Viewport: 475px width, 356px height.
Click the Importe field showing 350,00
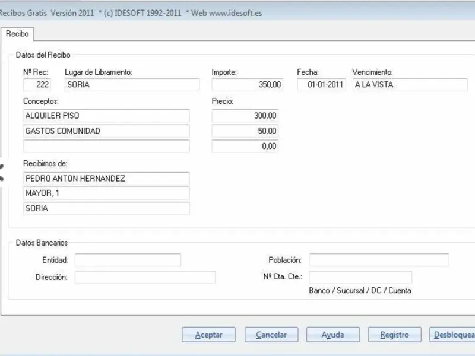[247, 84]
